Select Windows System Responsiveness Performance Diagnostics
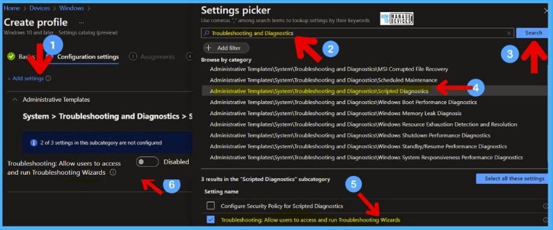Image resolution: width=553 pixels, height=230 pixels. click(366, 157)
